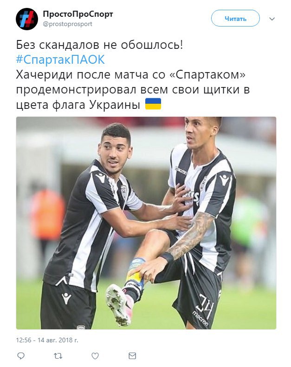The width and height of the screenshot is (291, 367).
Task: Click the tattooed arm in photo
Action: pyautogui.click(x=190, y=235)
